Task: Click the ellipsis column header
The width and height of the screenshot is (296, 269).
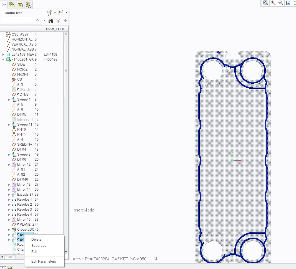Action: point(38,29)
